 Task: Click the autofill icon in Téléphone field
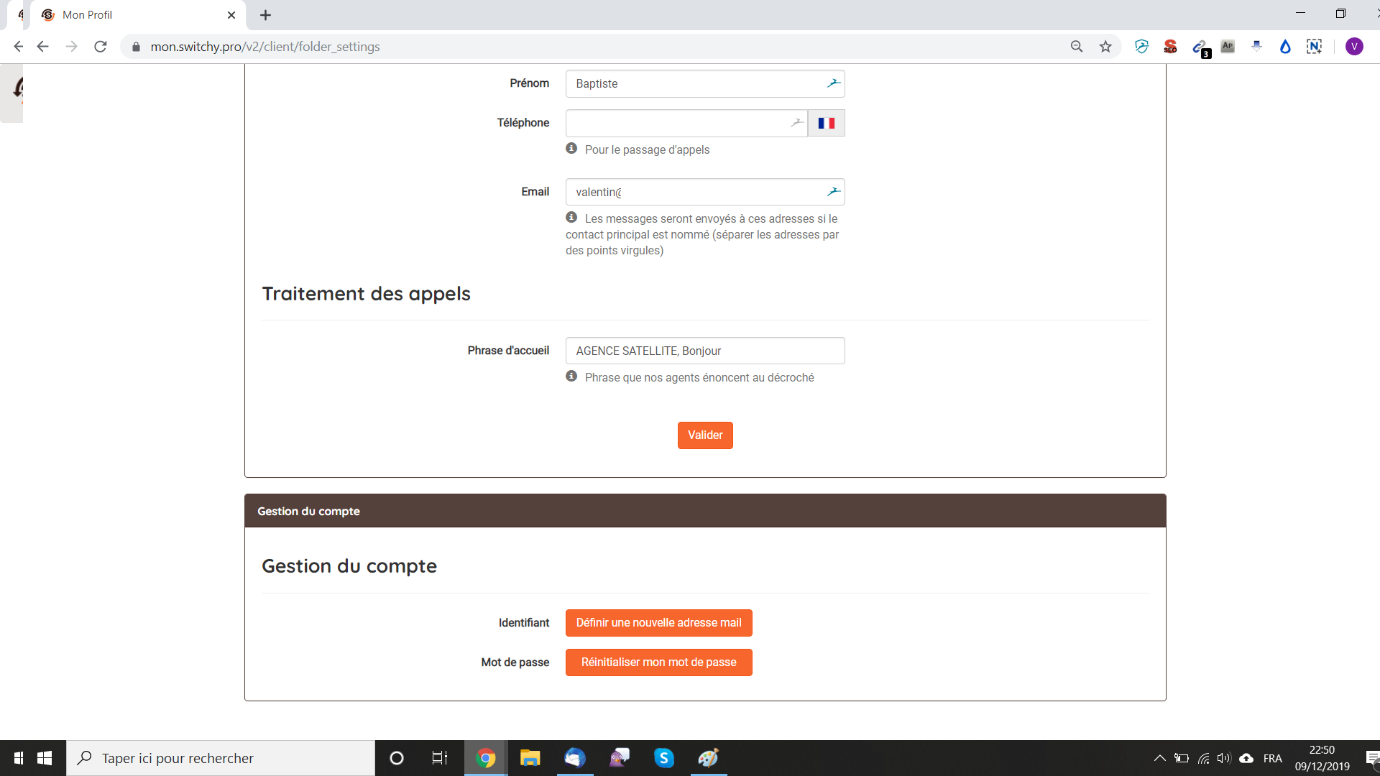[x=796, y=123]
